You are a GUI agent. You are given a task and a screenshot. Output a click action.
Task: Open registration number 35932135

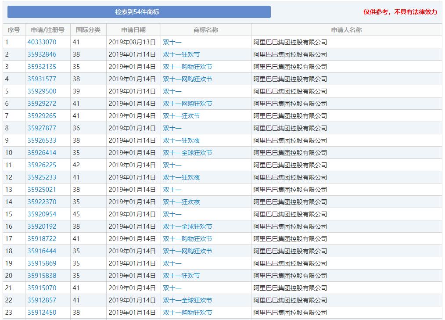click(42, 67)
